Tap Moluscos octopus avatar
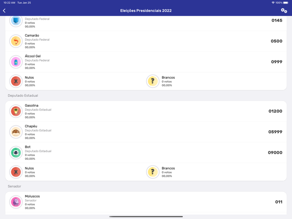The height and width of the screenshot is (219, 292). [16, 202]
